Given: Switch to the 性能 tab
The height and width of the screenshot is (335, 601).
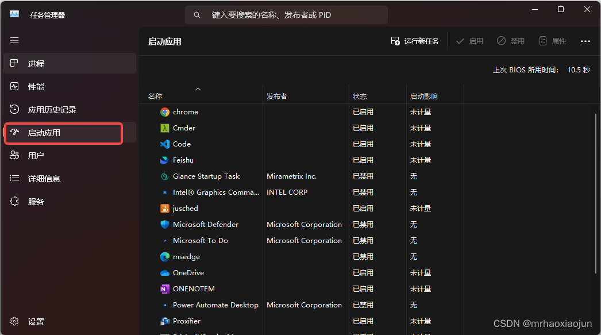Looking at the screenshot, I should [x=70, y=86].
